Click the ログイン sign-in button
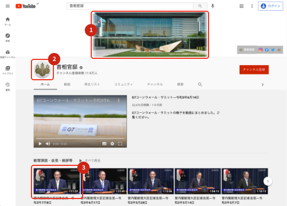This screenshot has height=206, width=287. [270, 6]
